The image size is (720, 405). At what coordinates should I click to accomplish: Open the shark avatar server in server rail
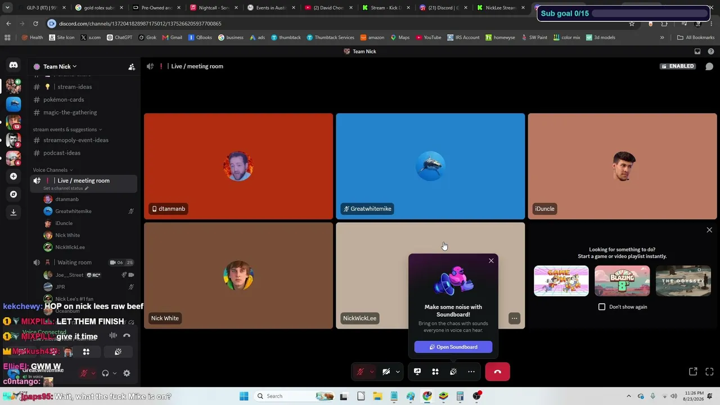13,104
